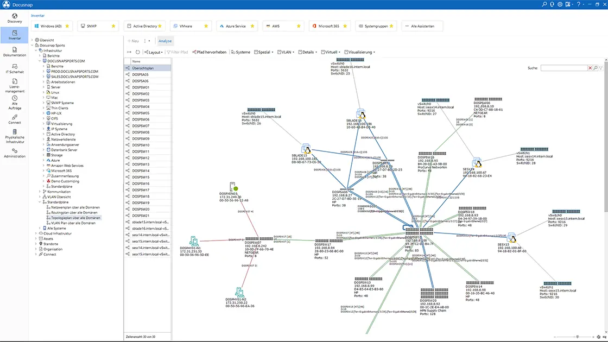Click the refresh icon in analysis toolbar

tap(138, 52)
